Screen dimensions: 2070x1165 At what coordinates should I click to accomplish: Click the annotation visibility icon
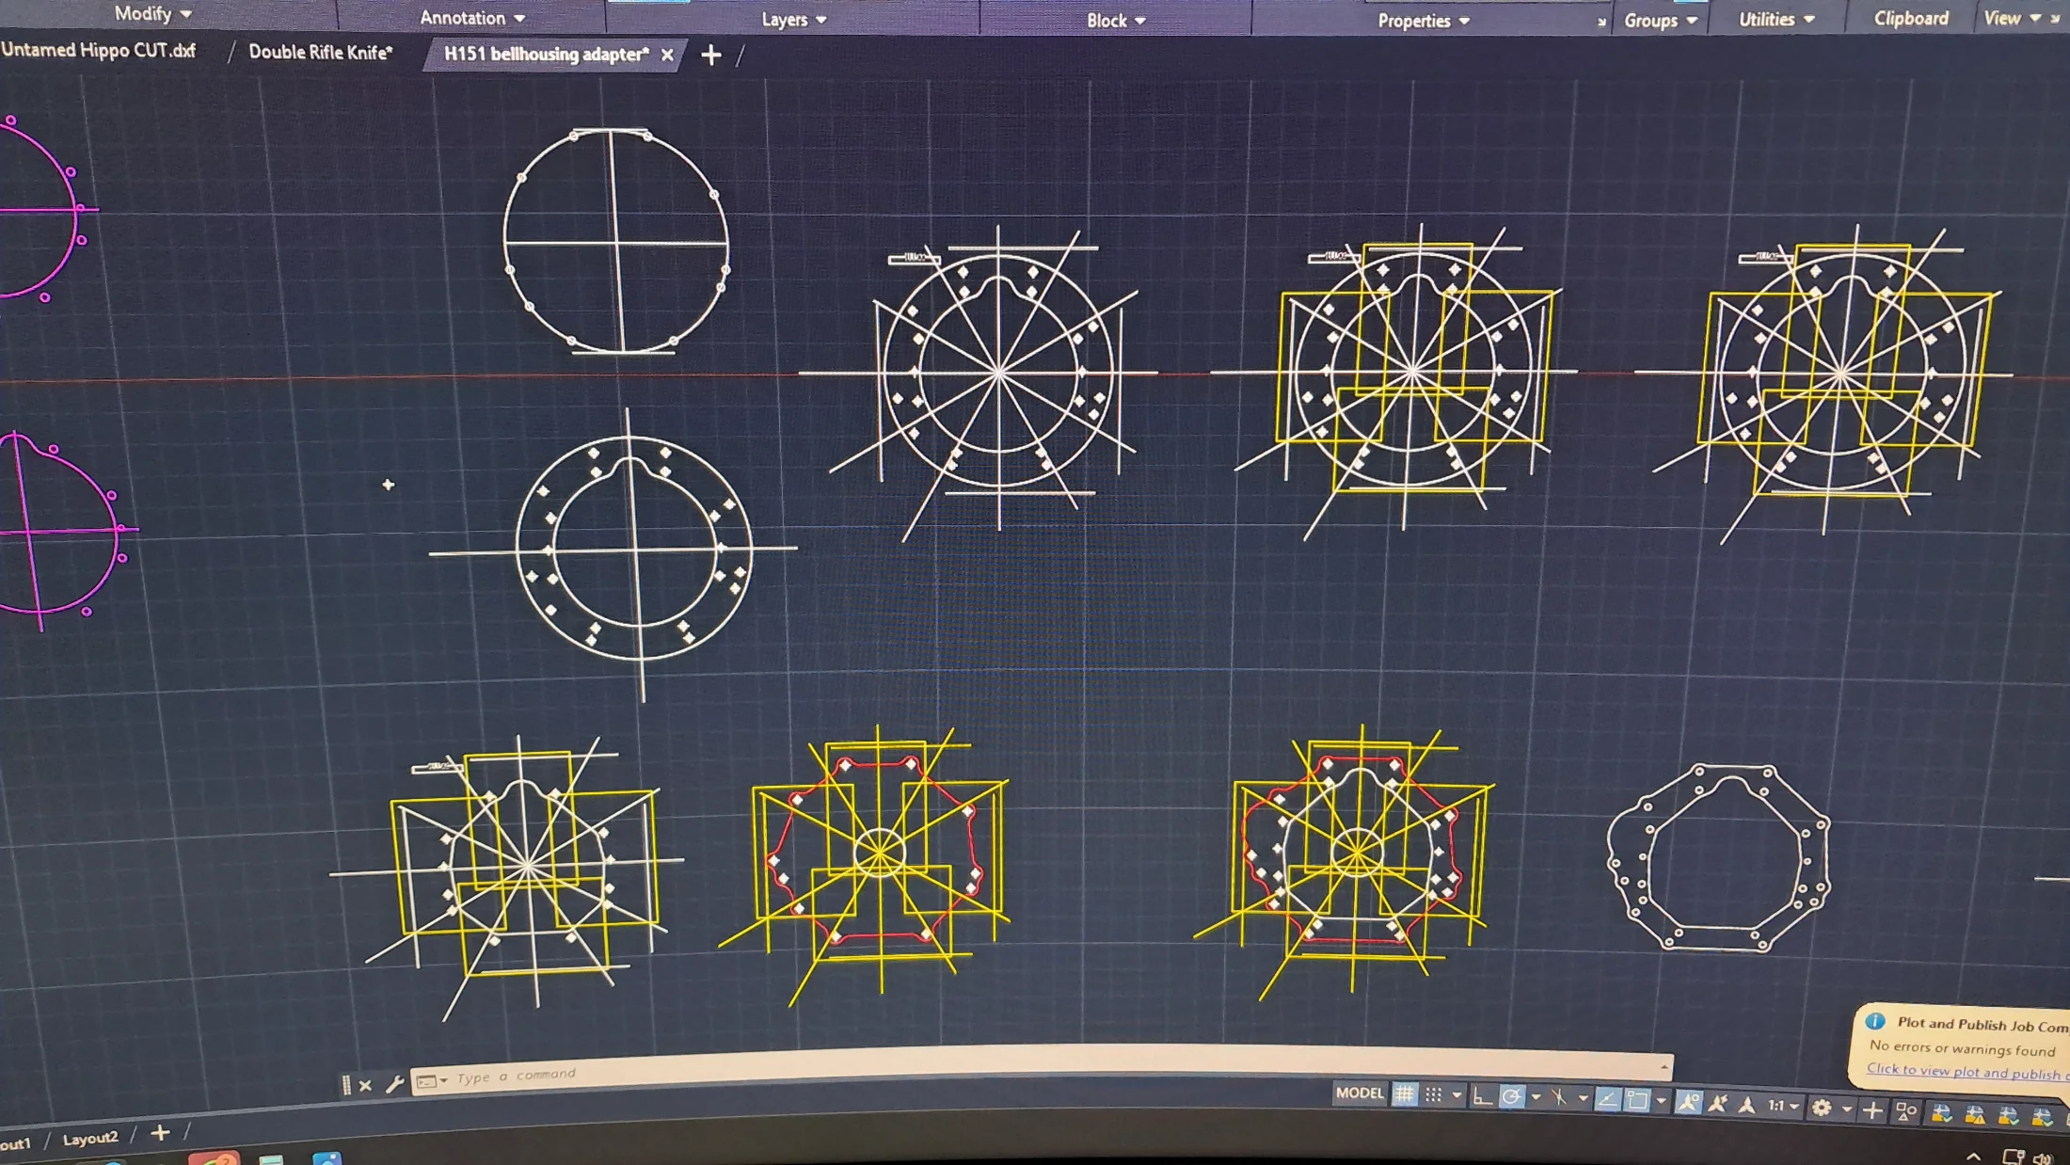pos(1688,1104)
